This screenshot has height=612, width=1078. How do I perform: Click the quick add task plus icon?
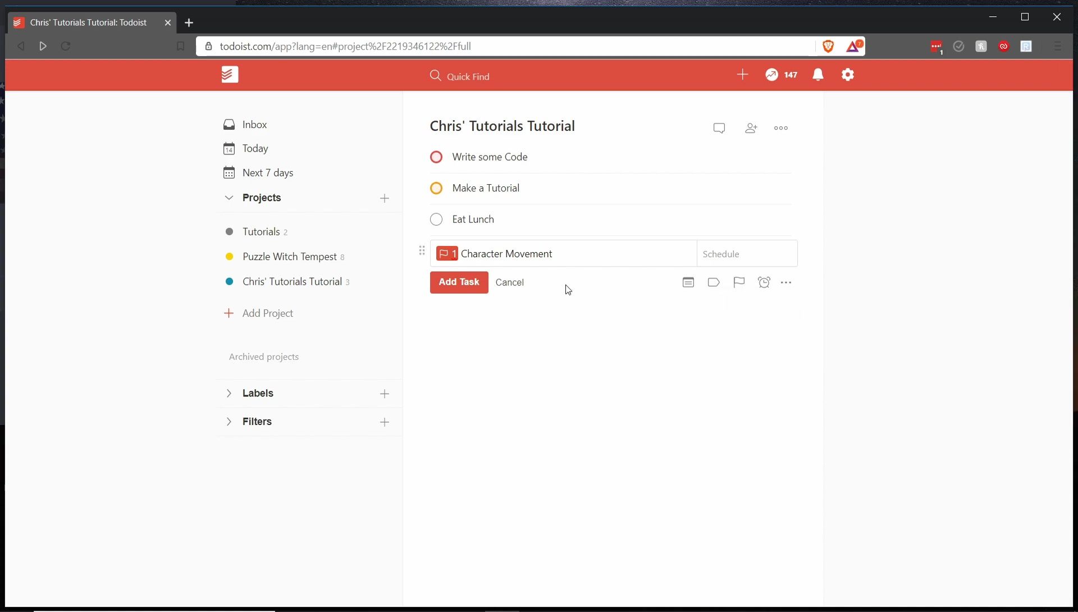coord(742,75)
